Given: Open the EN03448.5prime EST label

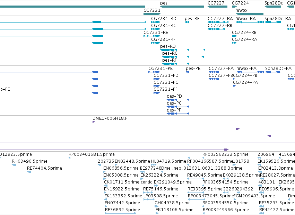Looking at the screenshot, I should (132, 161).
